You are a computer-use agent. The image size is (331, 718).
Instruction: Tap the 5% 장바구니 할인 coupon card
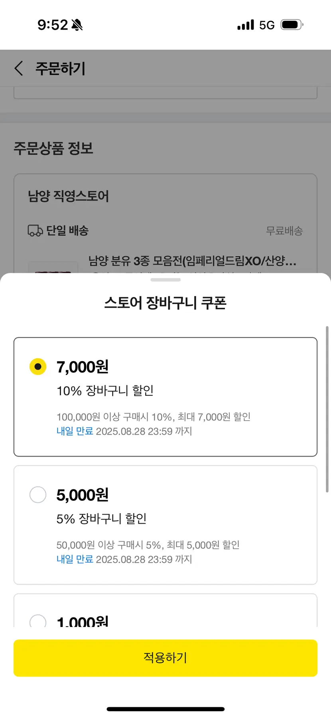click(165, 525)
